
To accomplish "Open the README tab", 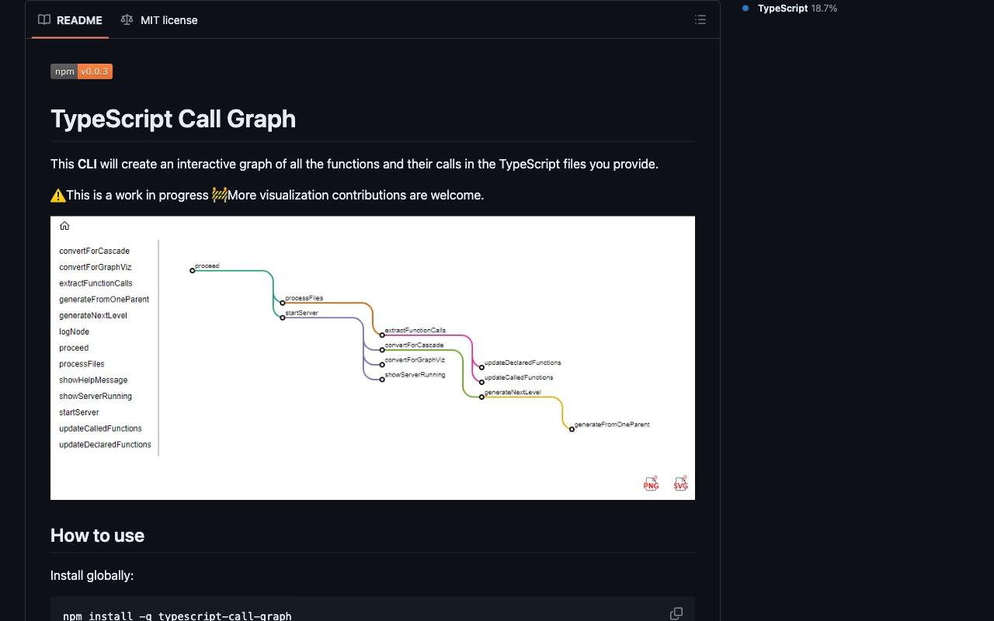I will coord(70,20).
